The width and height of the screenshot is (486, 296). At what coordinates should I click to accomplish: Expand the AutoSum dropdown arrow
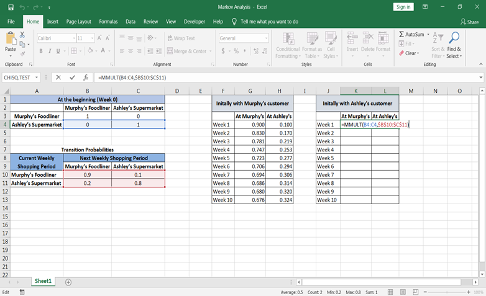tap(428, 34)
